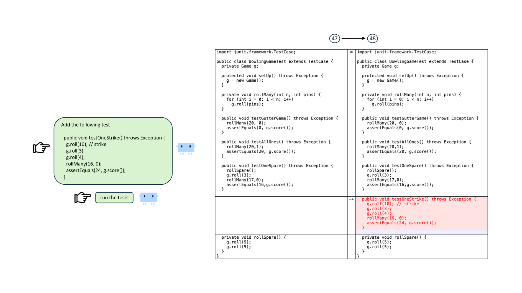Click the bottom equals marker in diff gutter

coord(351,237)
